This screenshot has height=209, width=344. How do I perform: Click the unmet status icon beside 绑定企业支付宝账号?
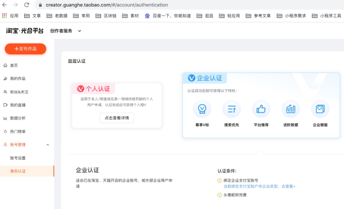[219, 180]
